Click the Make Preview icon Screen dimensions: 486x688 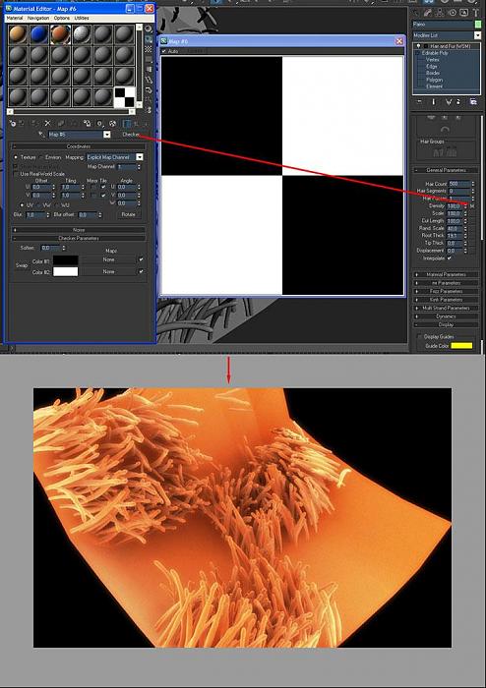coord(149,80)
